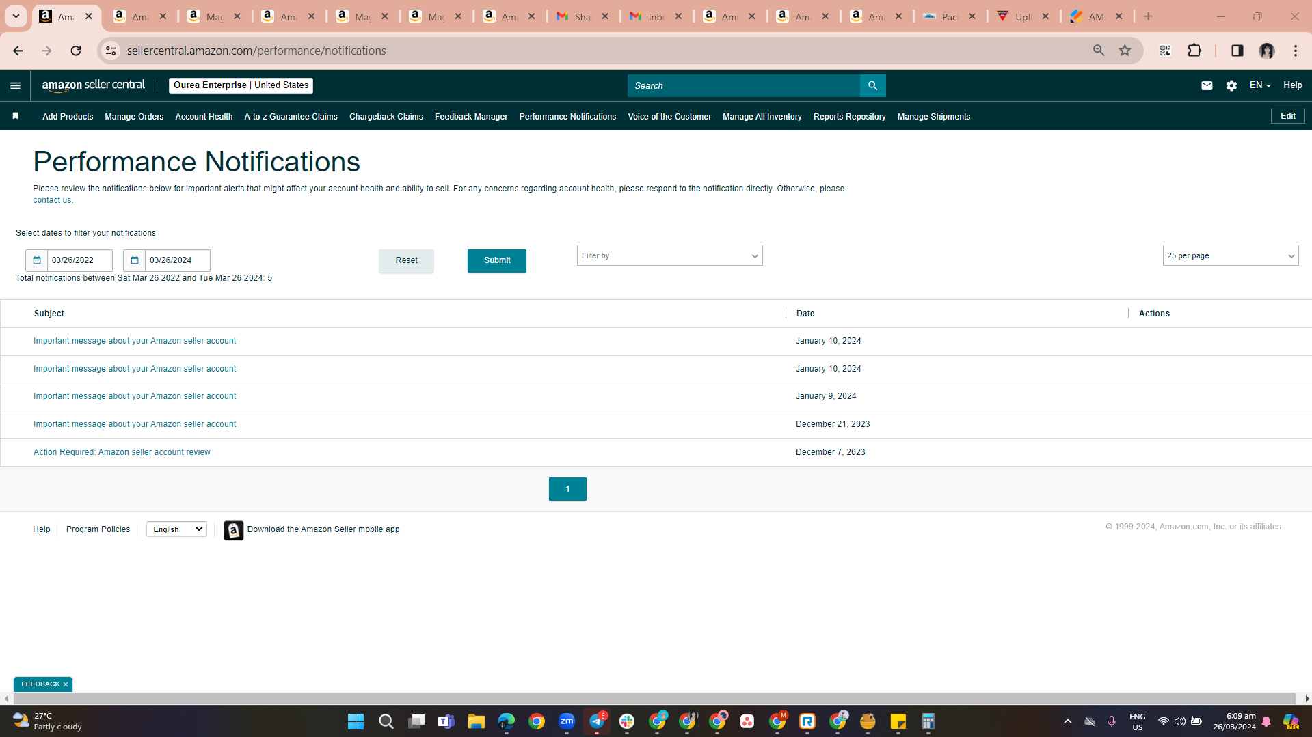Open the EN language dropdown
This screenshot has height=737, width=1312.
(1260, 85)
